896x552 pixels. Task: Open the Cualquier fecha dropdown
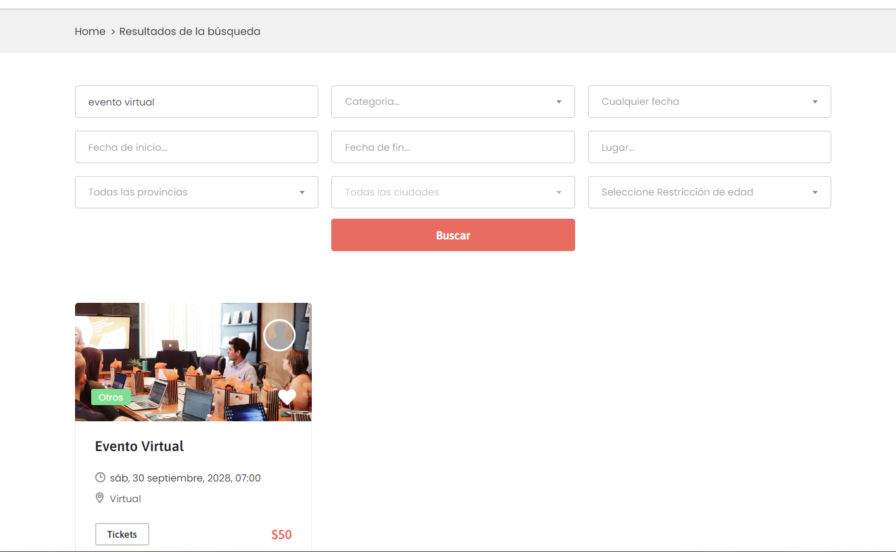709,102
